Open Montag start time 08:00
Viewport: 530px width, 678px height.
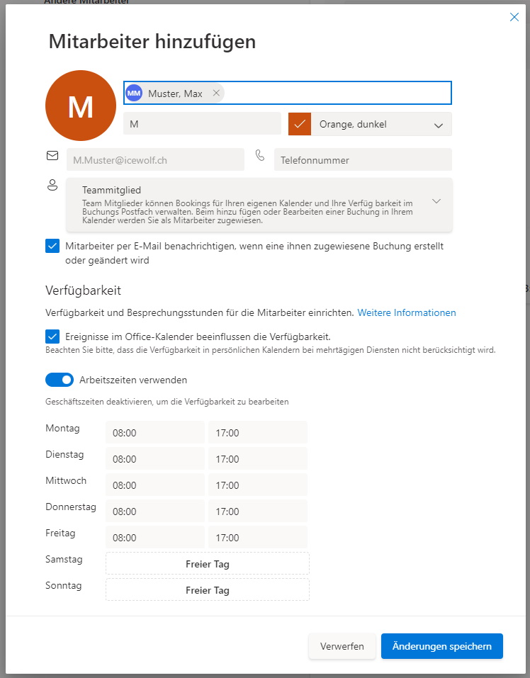tap(154, 432)
